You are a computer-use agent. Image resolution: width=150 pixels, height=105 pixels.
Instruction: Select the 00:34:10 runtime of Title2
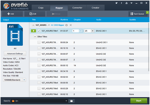point(64,71)
